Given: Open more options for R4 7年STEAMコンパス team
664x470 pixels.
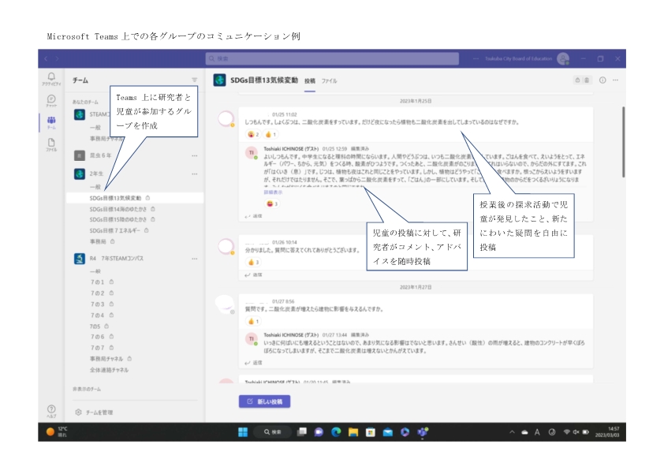Looking at the screenshot, I should pos(194,259).
